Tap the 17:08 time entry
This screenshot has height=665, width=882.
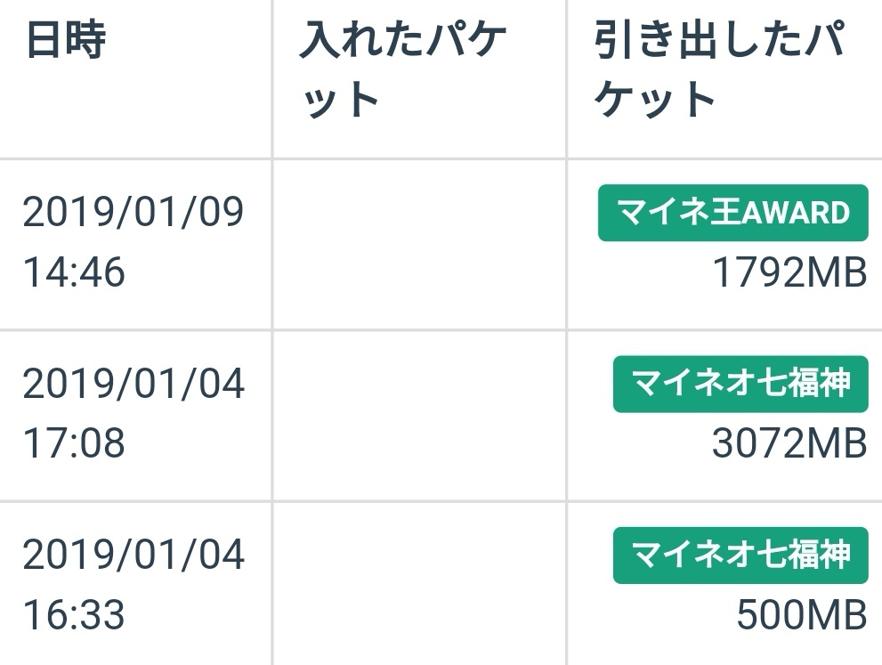[x=74, y=443]
